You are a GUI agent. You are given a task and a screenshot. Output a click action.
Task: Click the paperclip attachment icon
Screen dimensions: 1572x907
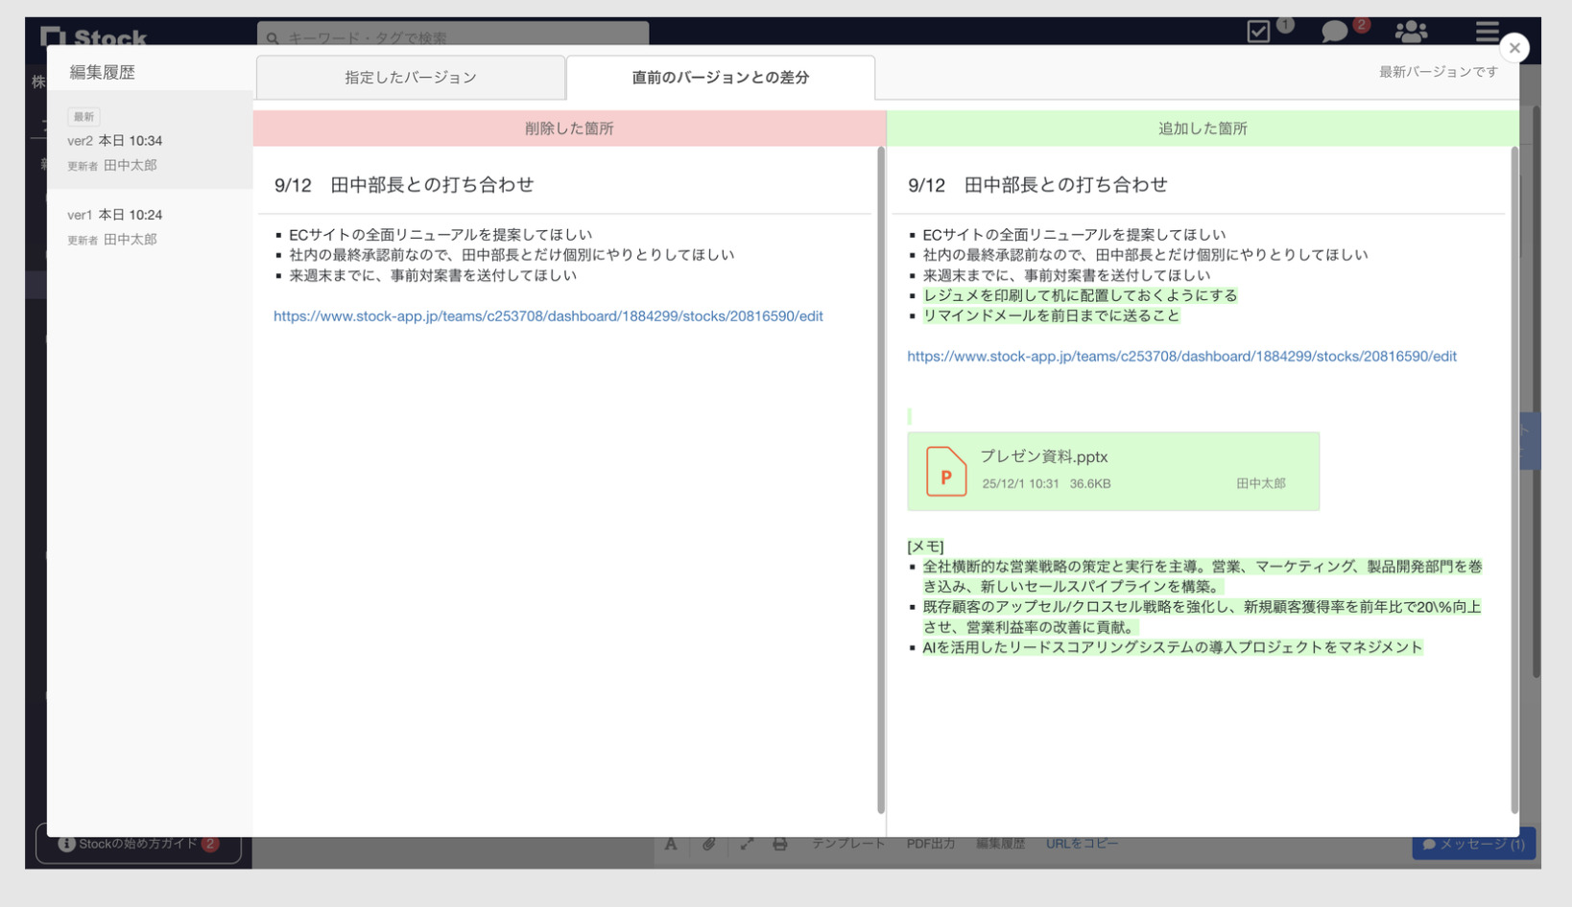point(708,844)
